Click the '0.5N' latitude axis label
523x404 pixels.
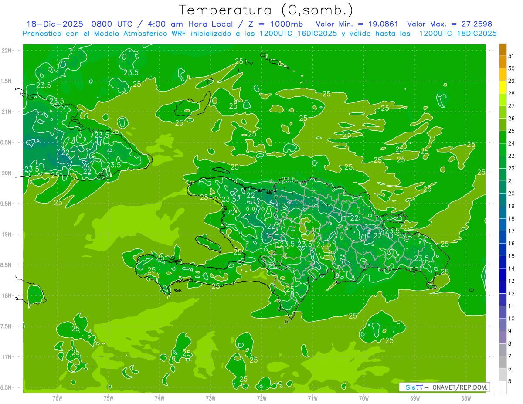pos(6,143)
